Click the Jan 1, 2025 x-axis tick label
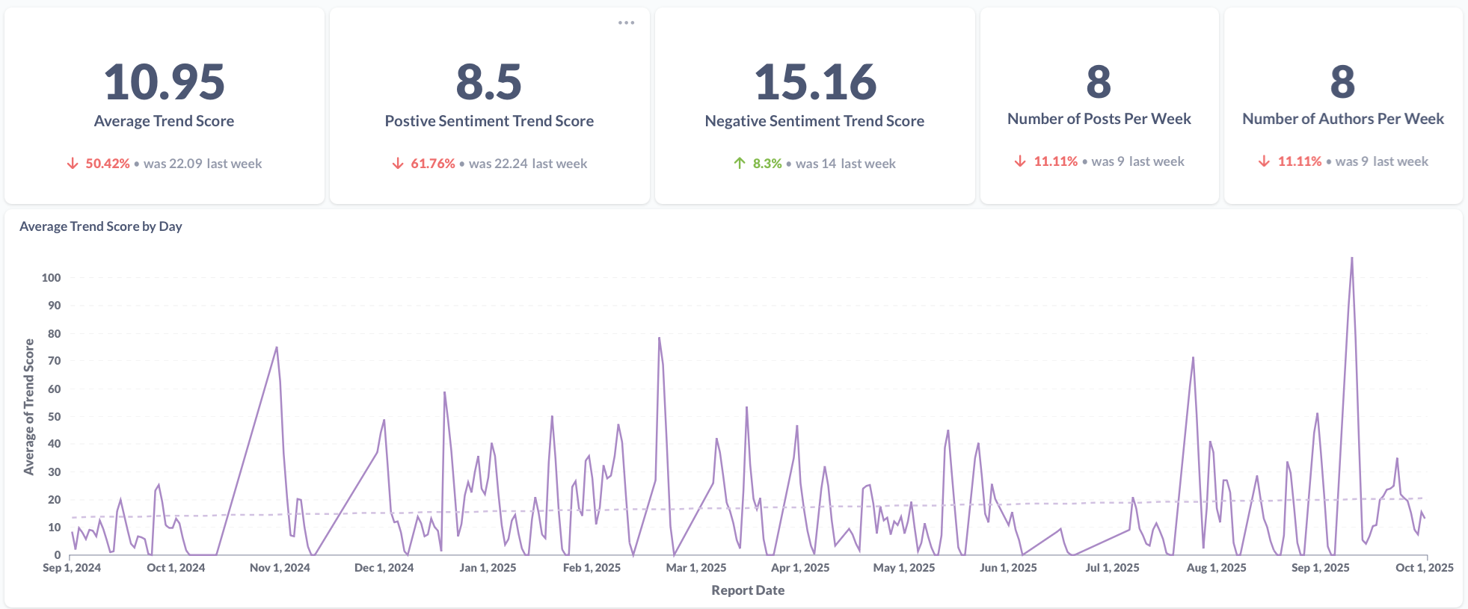The image size is (1468, 609). pyautogui.click(x=488, y=568)
